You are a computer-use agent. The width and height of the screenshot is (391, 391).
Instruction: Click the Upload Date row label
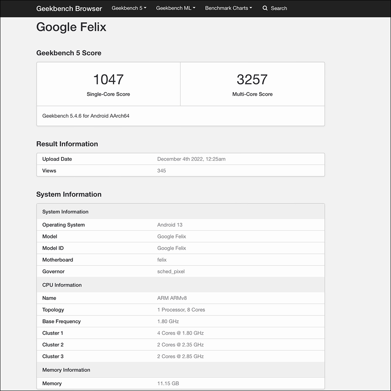(x=57, y=159)
